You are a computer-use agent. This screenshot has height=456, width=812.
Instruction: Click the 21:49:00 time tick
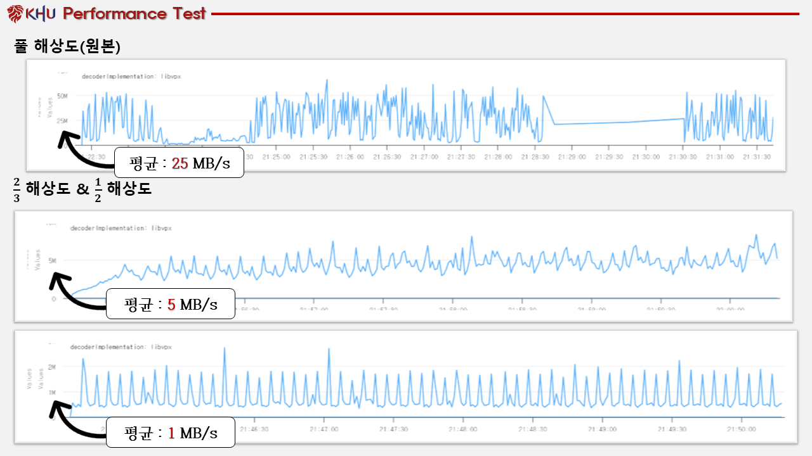pos(602,429)
